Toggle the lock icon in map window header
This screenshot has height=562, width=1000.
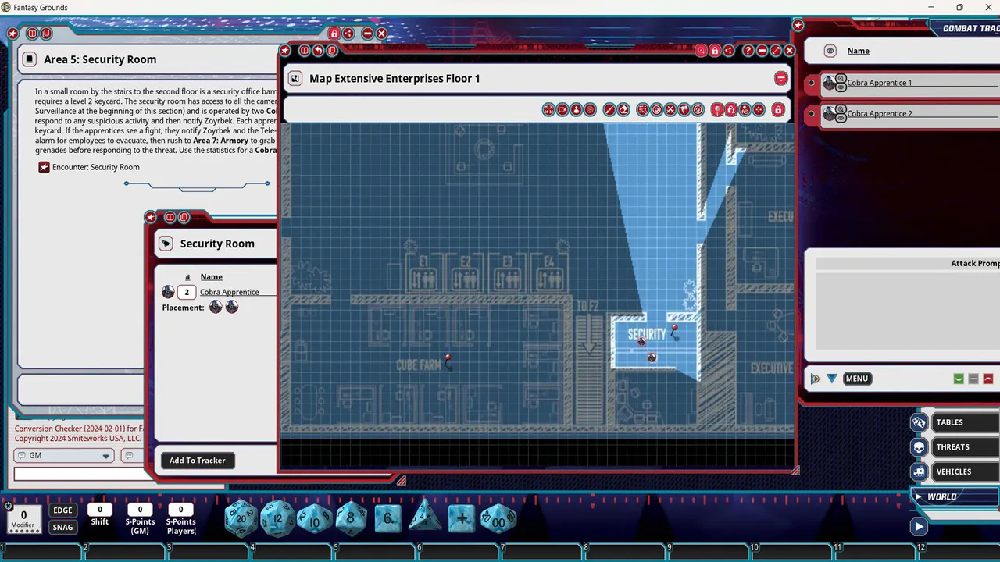click(714, 51)
